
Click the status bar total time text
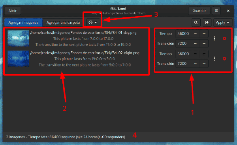pos(66,137)
